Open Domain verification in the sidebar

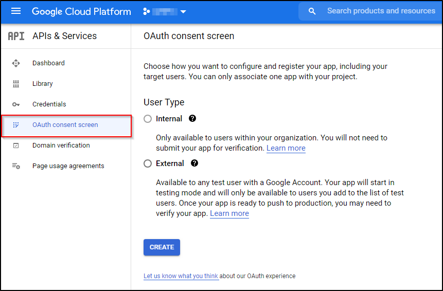click(61, 145)
